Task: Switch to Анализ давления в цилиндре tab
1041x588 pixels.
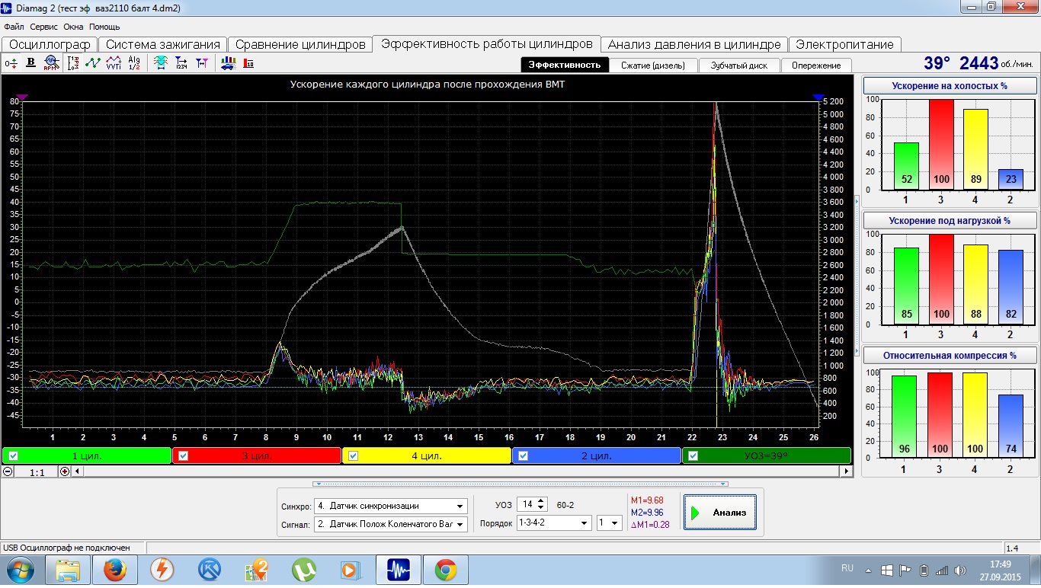Action: pyautogui.click(x=694, y=44)
